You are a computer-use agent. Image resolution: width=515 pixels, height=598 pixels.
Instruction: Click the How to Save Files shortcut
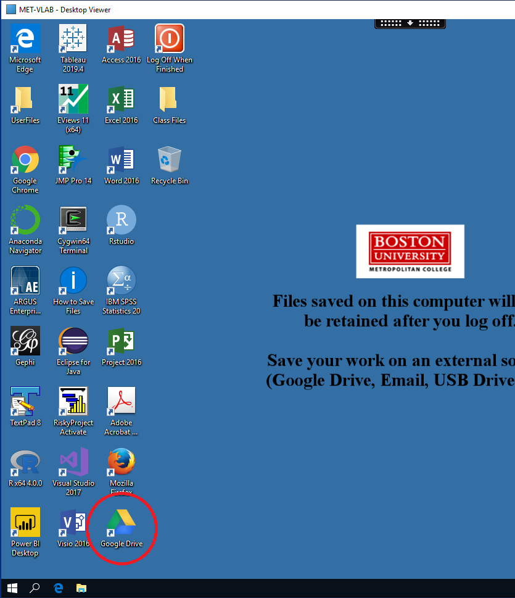click(x=73, y=281)
